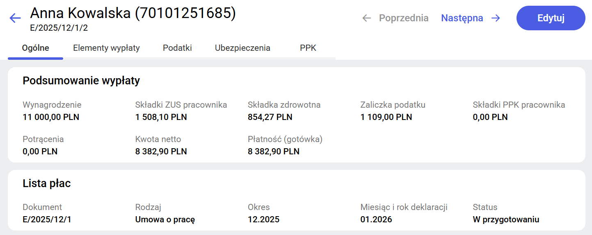The width and height of the screenshot is (592, 235).
Task: Click the Składka zdrowotna value 854,27 PLN
Action: coord(270,117)
